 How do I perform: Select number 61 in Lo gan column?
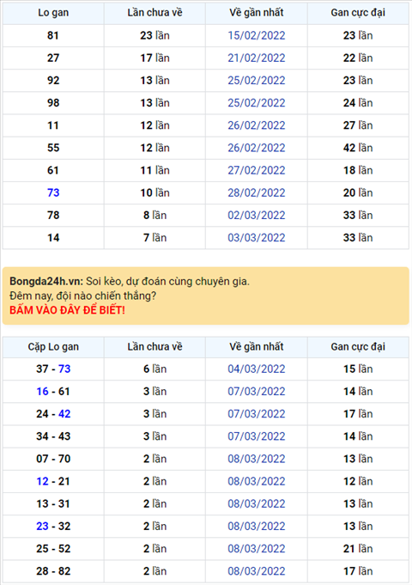[53, 170]
